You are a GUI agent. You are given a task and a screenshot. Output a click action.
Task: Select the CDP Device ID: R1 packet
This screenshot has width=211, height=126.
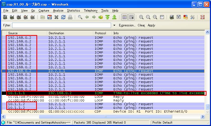point(103,112)
